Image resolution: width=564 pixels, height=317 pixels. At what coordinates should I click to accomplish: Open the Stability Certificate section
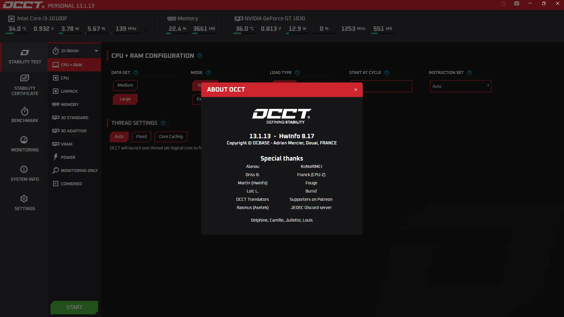25,86
